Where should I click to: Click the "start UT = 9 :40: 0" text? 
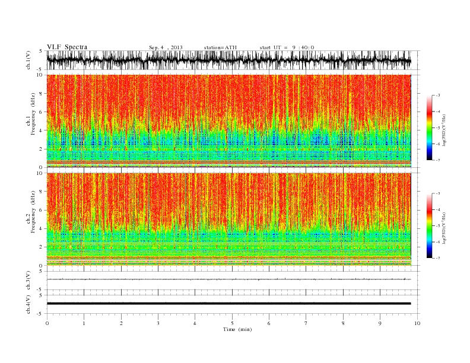tap(287, 47)
